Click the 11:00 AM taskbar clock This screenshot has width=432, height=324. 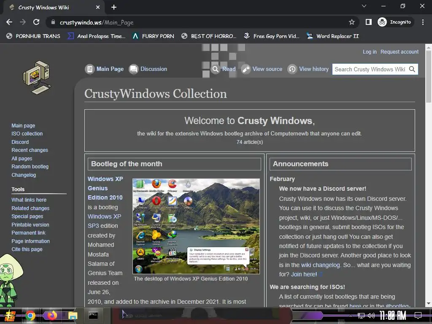coord(393,316)
